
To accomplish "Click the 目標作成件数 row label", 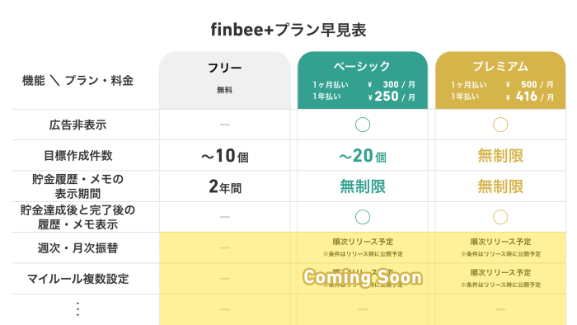I will tap(77, 156).
